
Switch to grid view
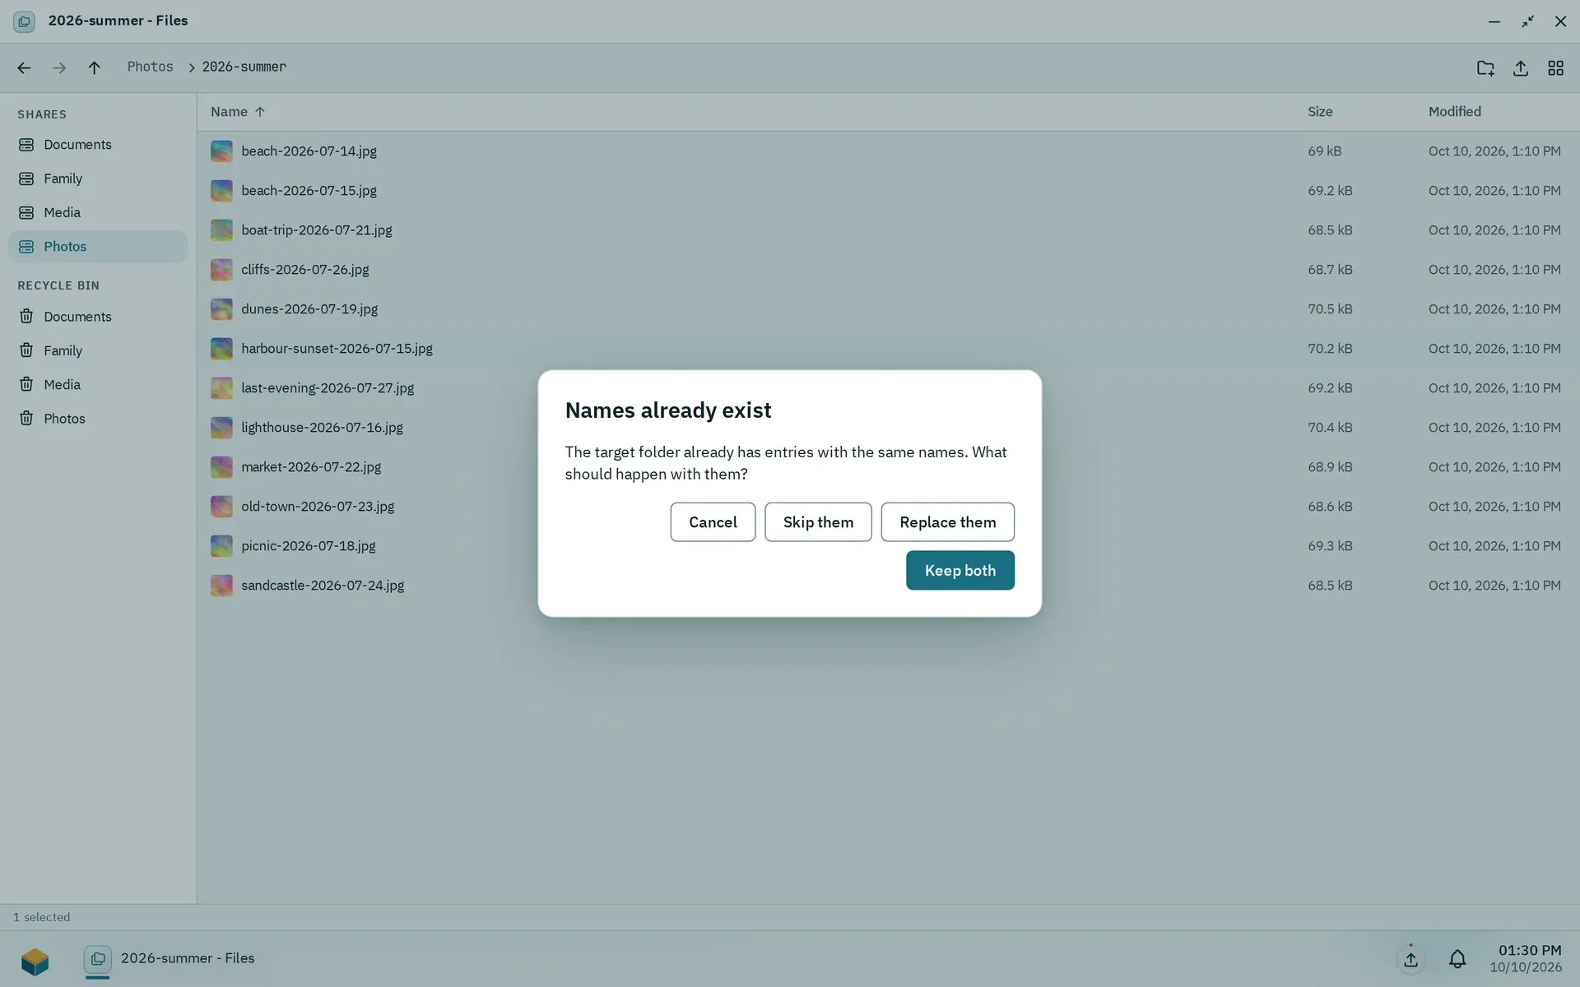[x=1555, y=68]
